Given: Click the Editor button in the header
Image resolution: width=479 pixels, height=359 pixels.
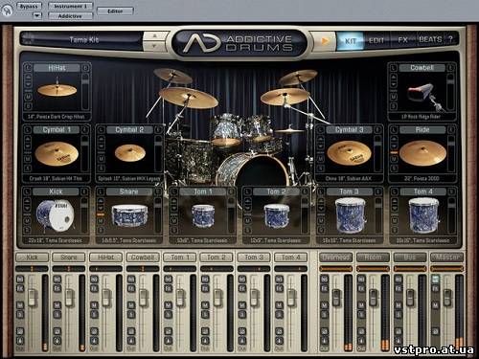Looking at the screenshot, I should click(115, 11).
